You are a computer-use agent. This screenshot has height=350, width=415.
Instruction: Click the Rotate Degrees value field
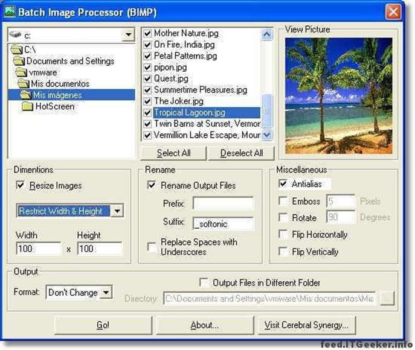340,217
